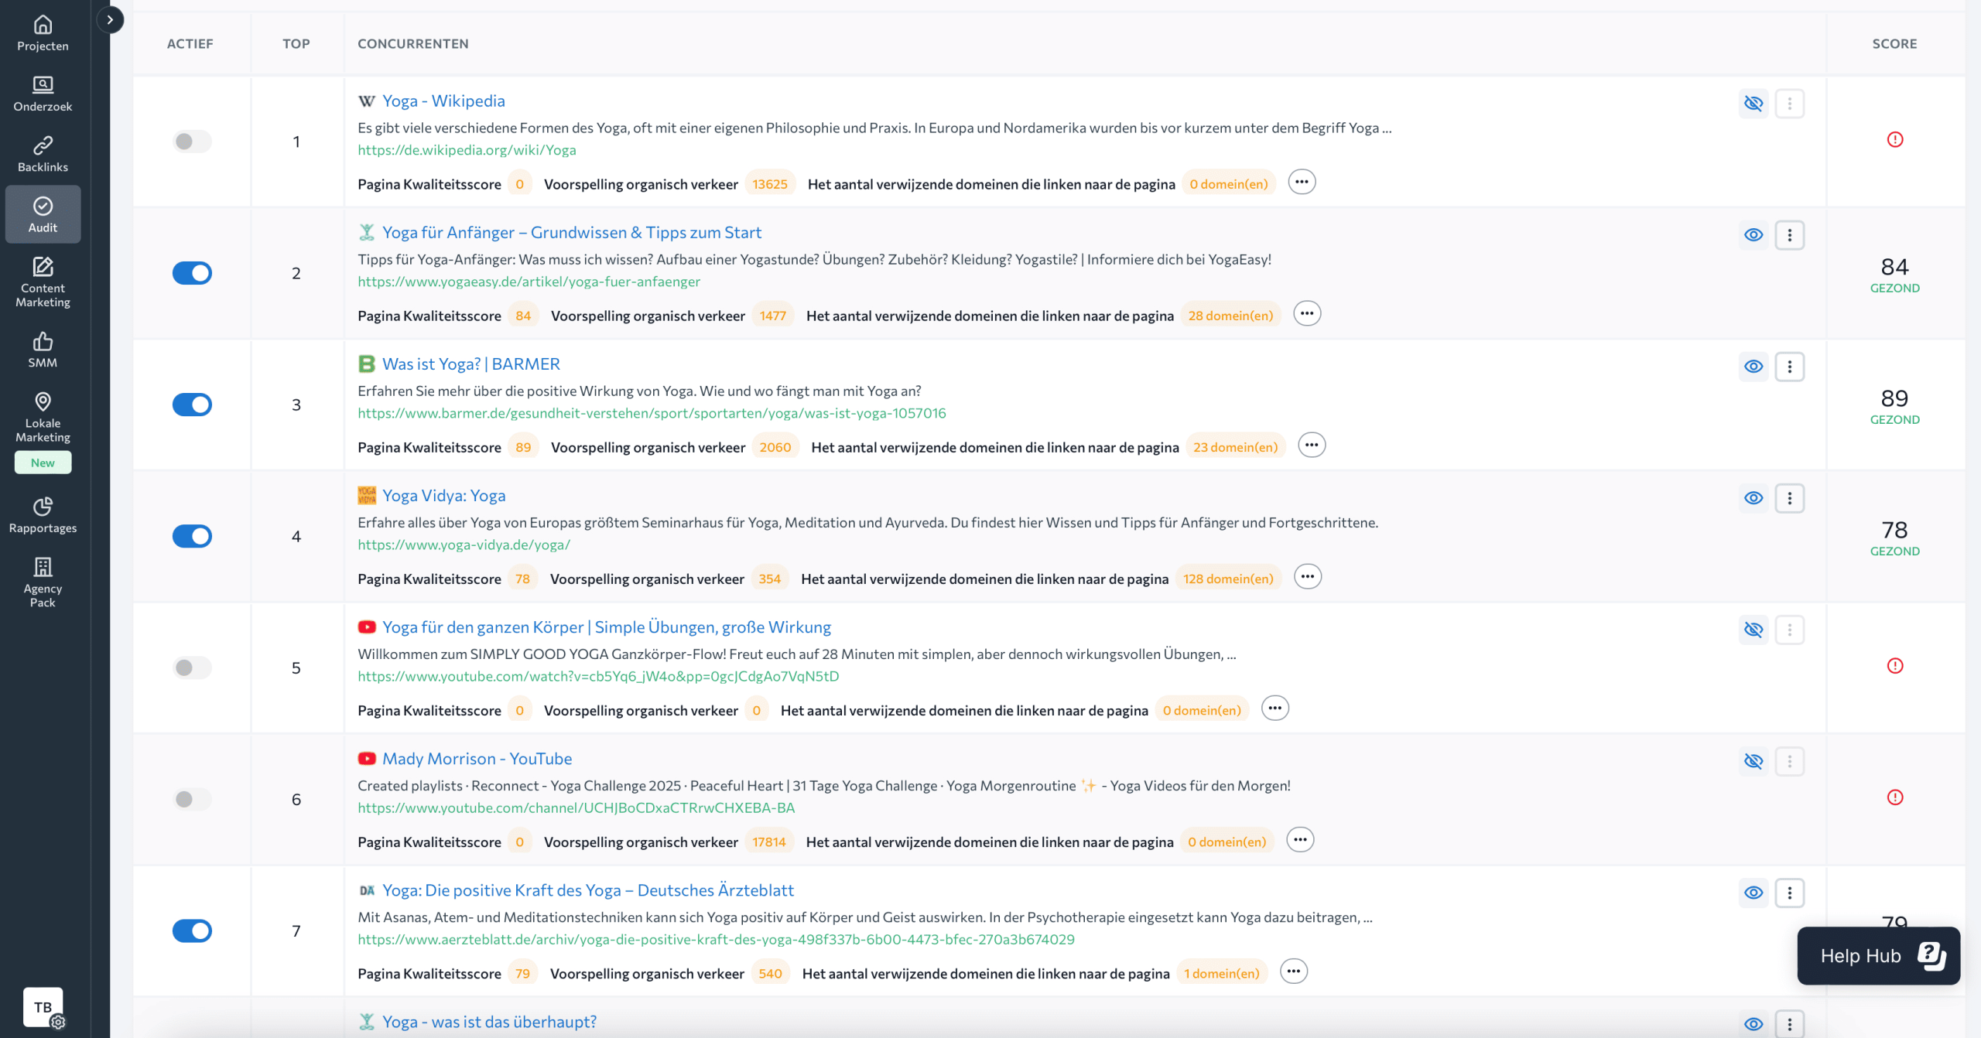Show more metrics for Yoga für den ganzen Körper
Viewport: 1981px width, 1038px height.
(x=1274, y=709)
